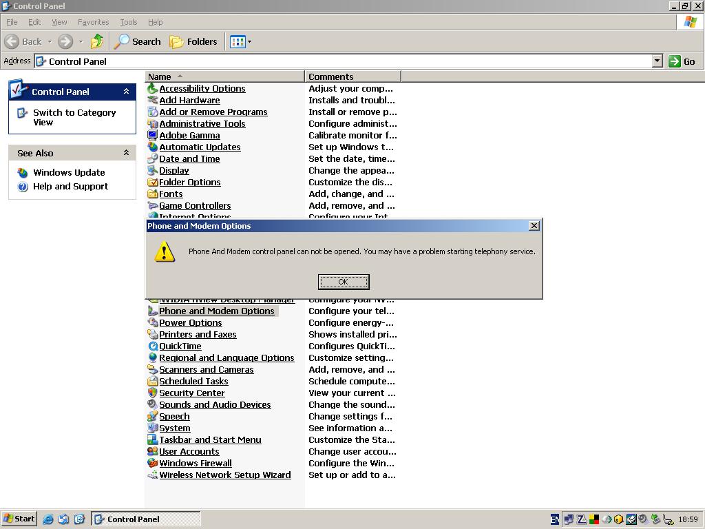
Task: Open the Back history dropdown arrow
Action: click(50, 42)
